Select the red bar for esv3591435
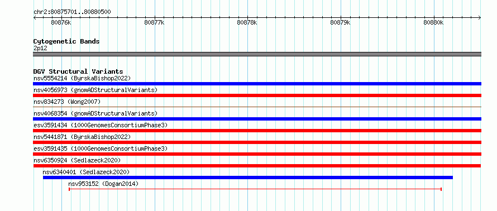The height and width of the screenshot is (211, 497). coord(257,154)
